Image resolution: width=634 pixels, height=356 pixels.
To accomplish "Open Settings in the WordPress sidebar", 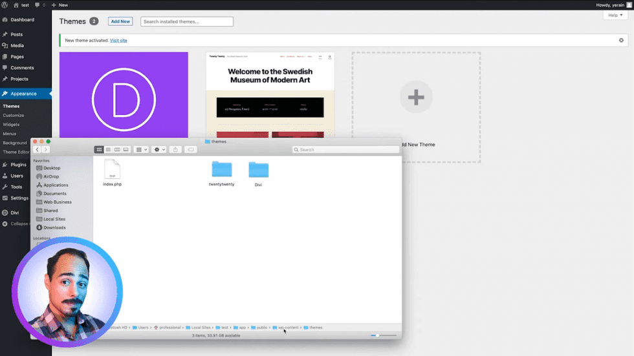I will point(19,198).
